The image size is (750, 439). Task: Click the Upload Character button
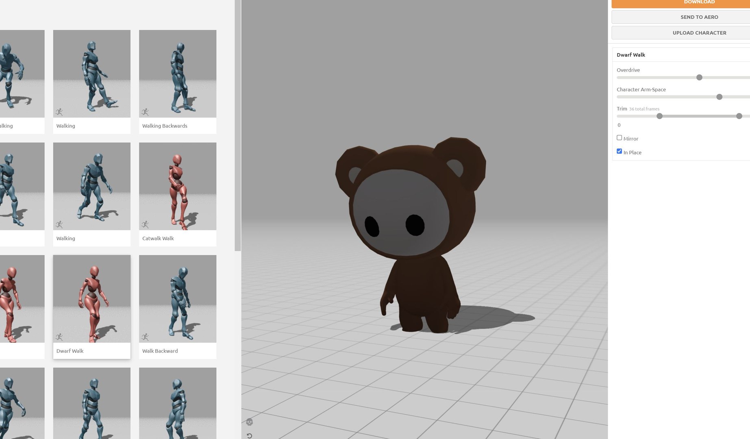click(681, 33)
